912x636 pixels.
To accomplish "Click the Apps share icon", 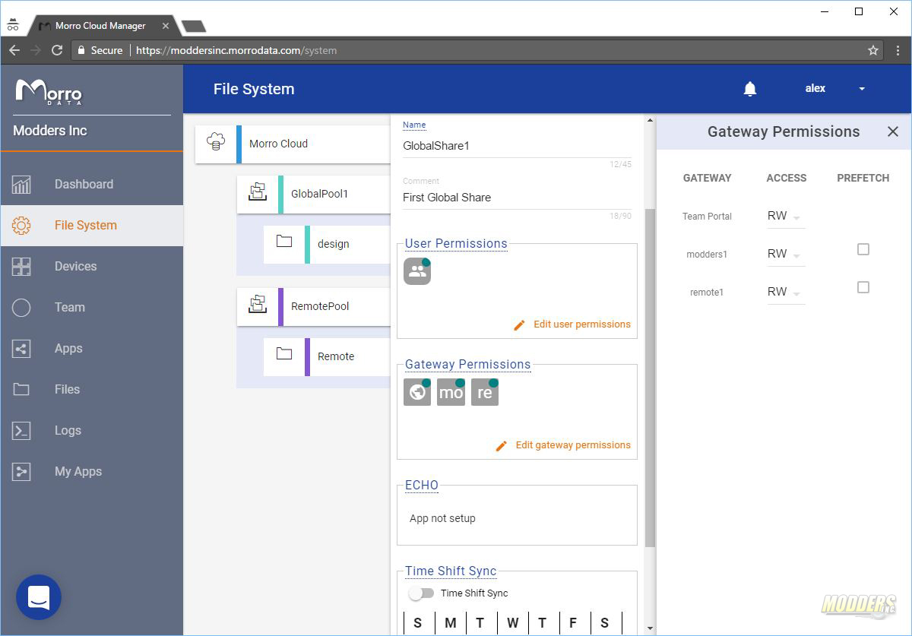I will click(21, 349).
